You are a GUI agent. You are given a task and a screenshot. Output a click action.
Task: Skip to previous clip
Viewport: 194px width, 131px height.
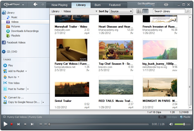click(x=18, y=124)
